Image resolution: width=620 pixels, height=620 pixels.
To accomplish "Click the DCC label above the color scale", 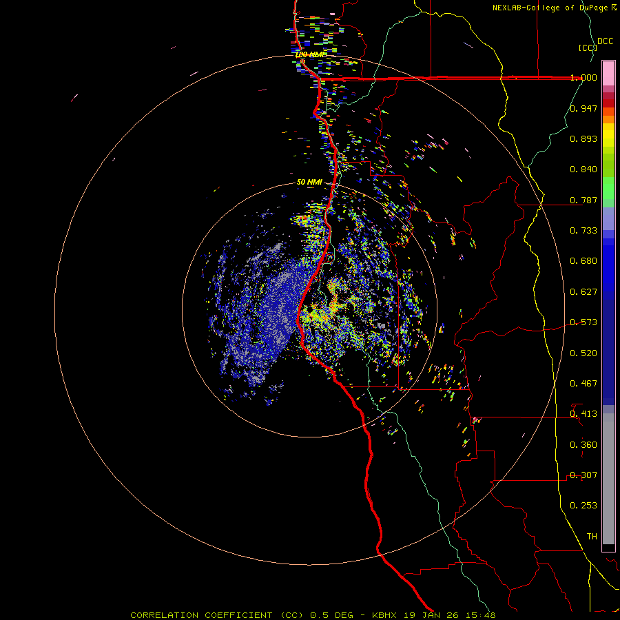I will click(605, 41).
